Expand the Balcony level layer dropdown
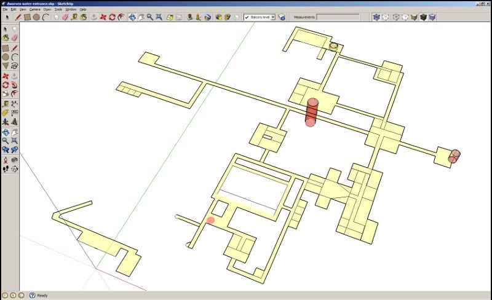The width and height of the screenshot is (492, 300). click(273, 17)
